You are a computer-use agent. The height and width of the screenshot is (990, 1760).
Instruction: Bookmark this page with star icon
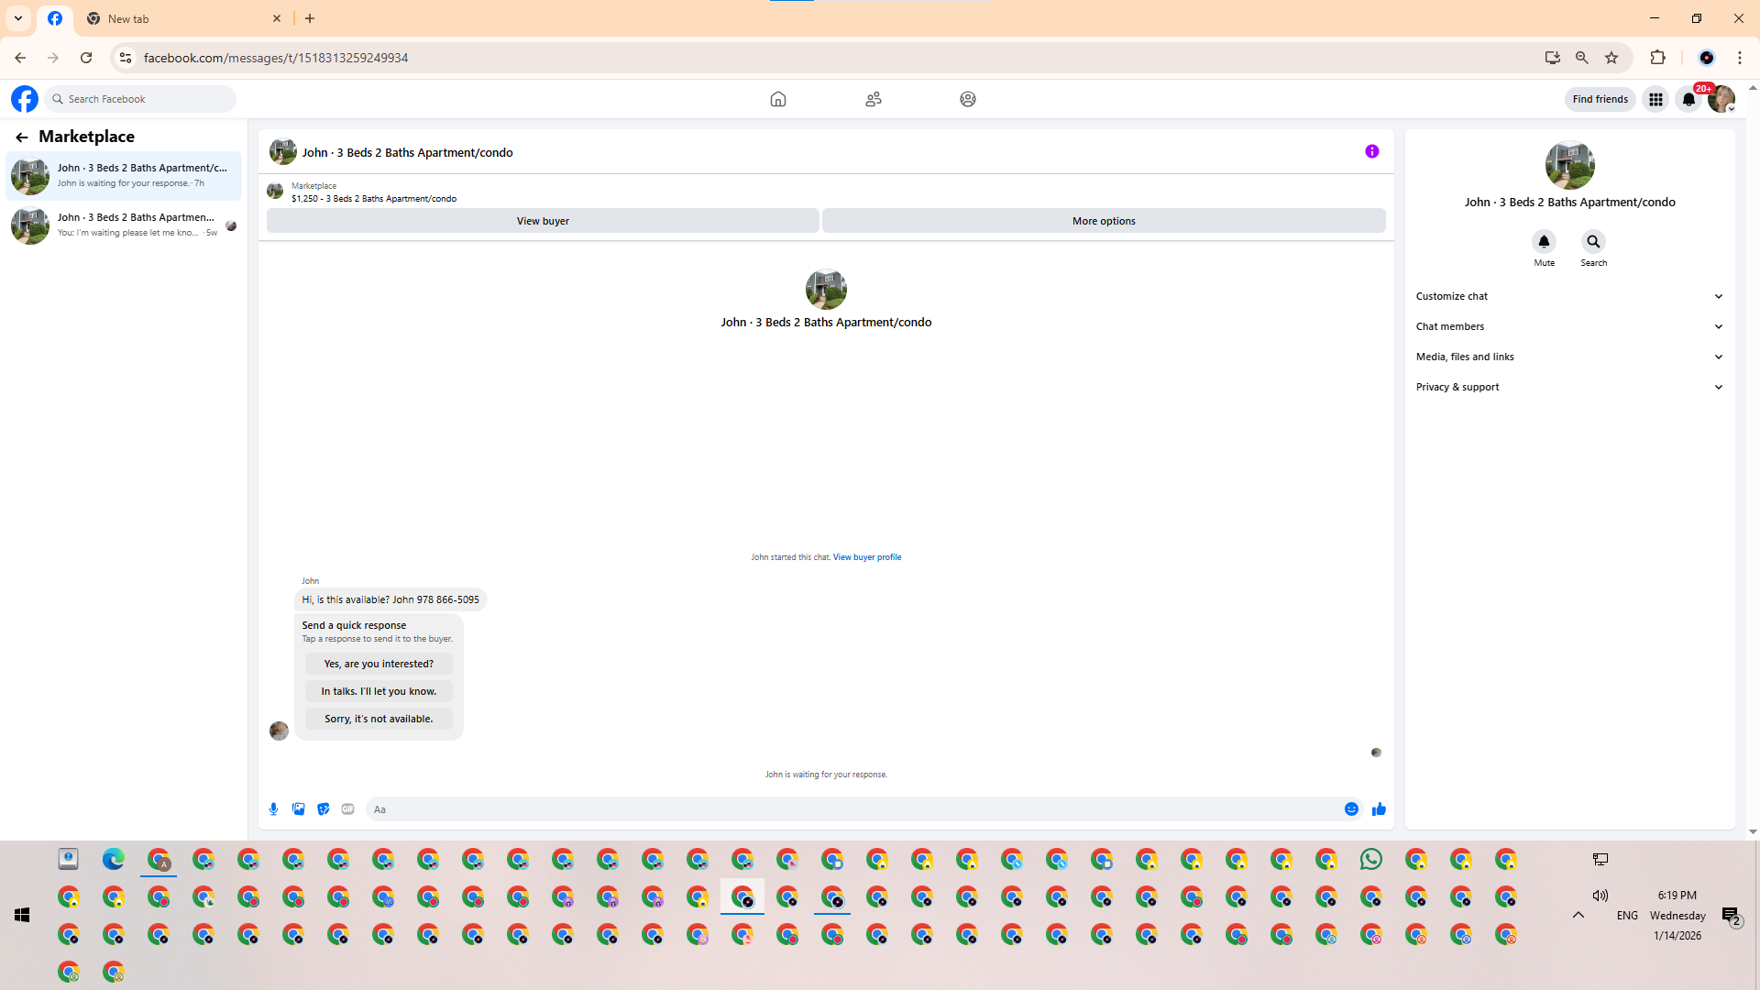[x=1611, y=58]
